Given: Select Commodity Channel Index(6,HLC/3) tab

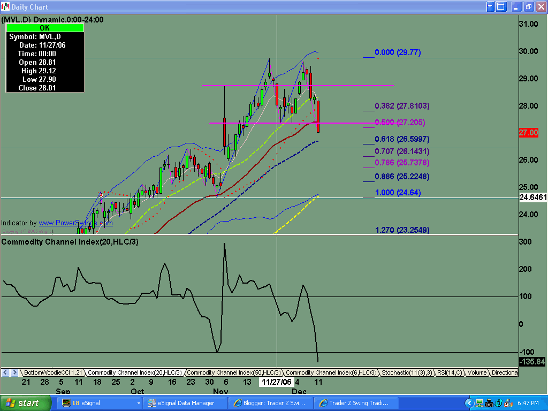Looking at the screenshot, I should pos(331,372).
